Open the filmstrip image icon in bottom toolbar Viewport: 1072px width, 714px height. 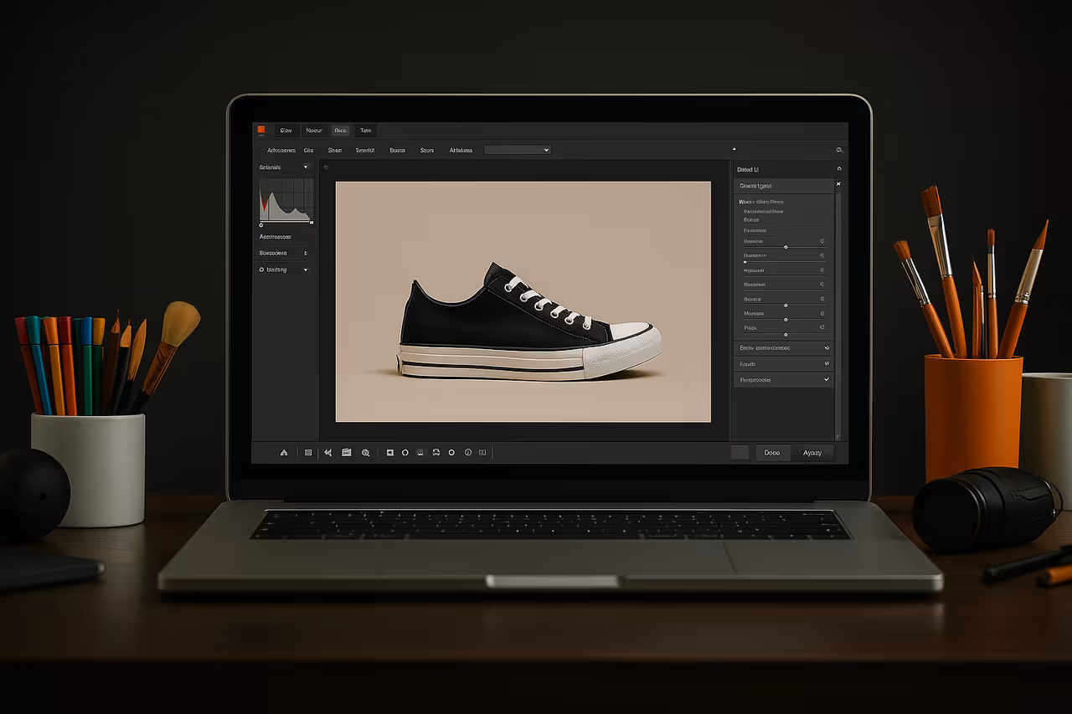(347, 452)
